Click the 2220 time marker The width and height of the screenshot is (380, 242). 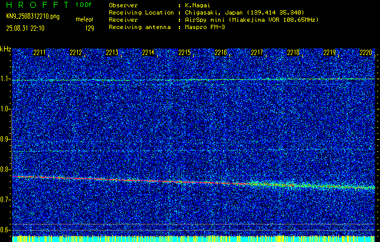click(x=366, y=53)
